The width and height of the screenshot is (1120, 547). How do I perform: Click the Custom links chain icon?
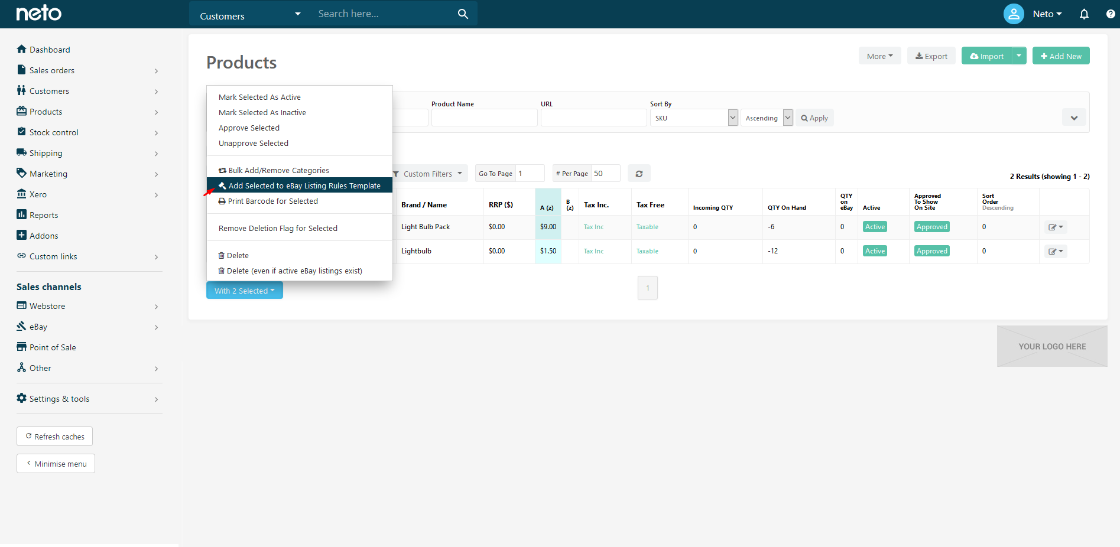pos(22,256)
